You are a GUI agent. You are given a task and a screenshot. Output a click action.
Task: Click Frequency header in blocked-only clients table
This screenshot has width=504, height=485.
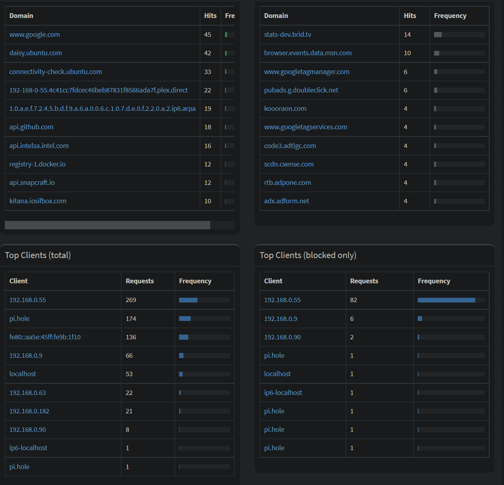[434, 281]
